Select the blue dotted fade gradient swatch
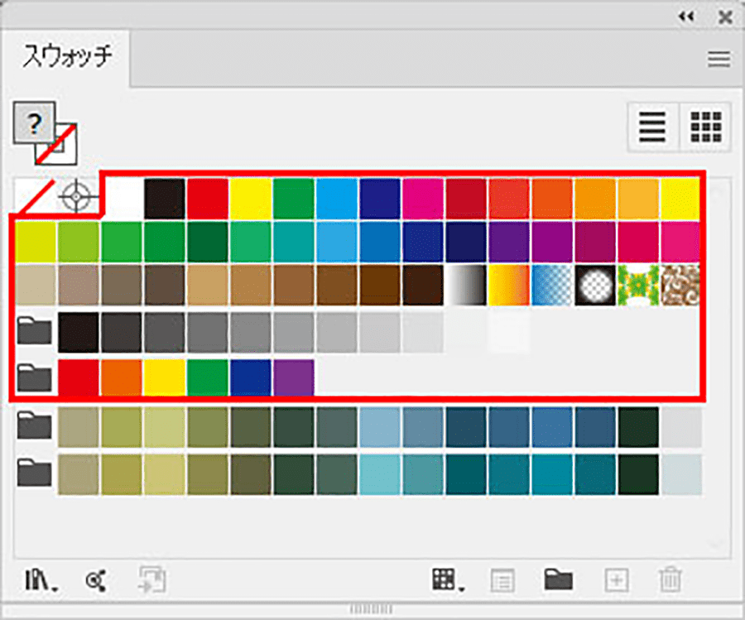The height and width of the screenshot is (620, 745). tap(552, 285)
